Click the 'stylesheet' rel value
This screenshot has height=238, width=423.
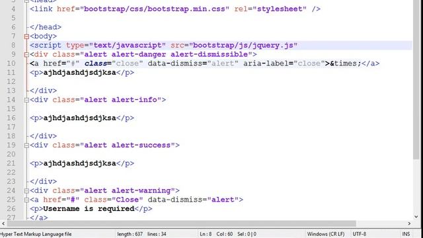[x=280, y=9]
